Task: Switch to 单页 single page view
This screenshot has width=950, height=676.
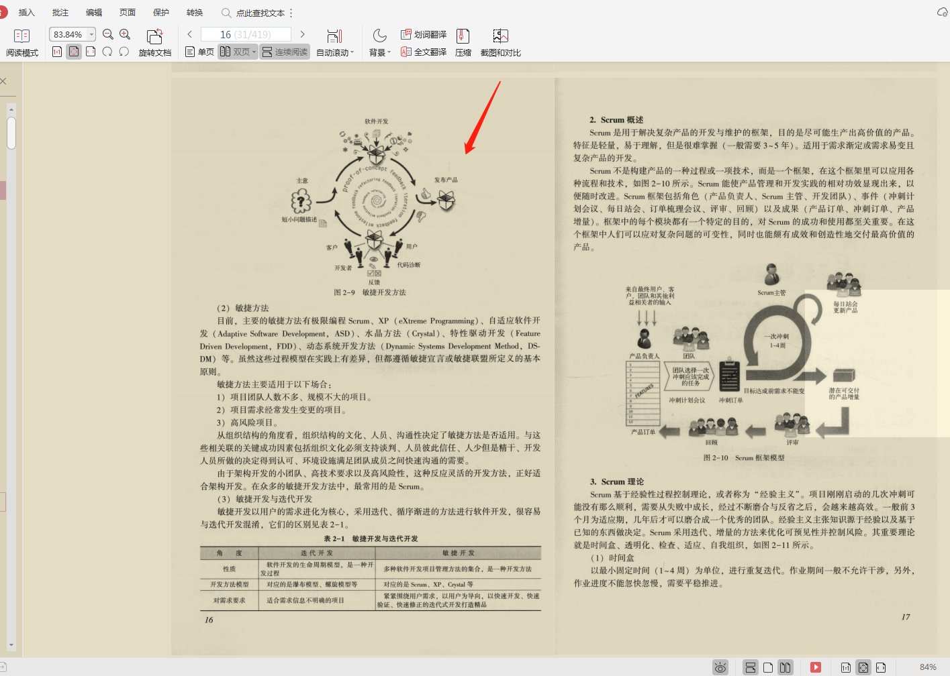Action: tap(199, 52)
